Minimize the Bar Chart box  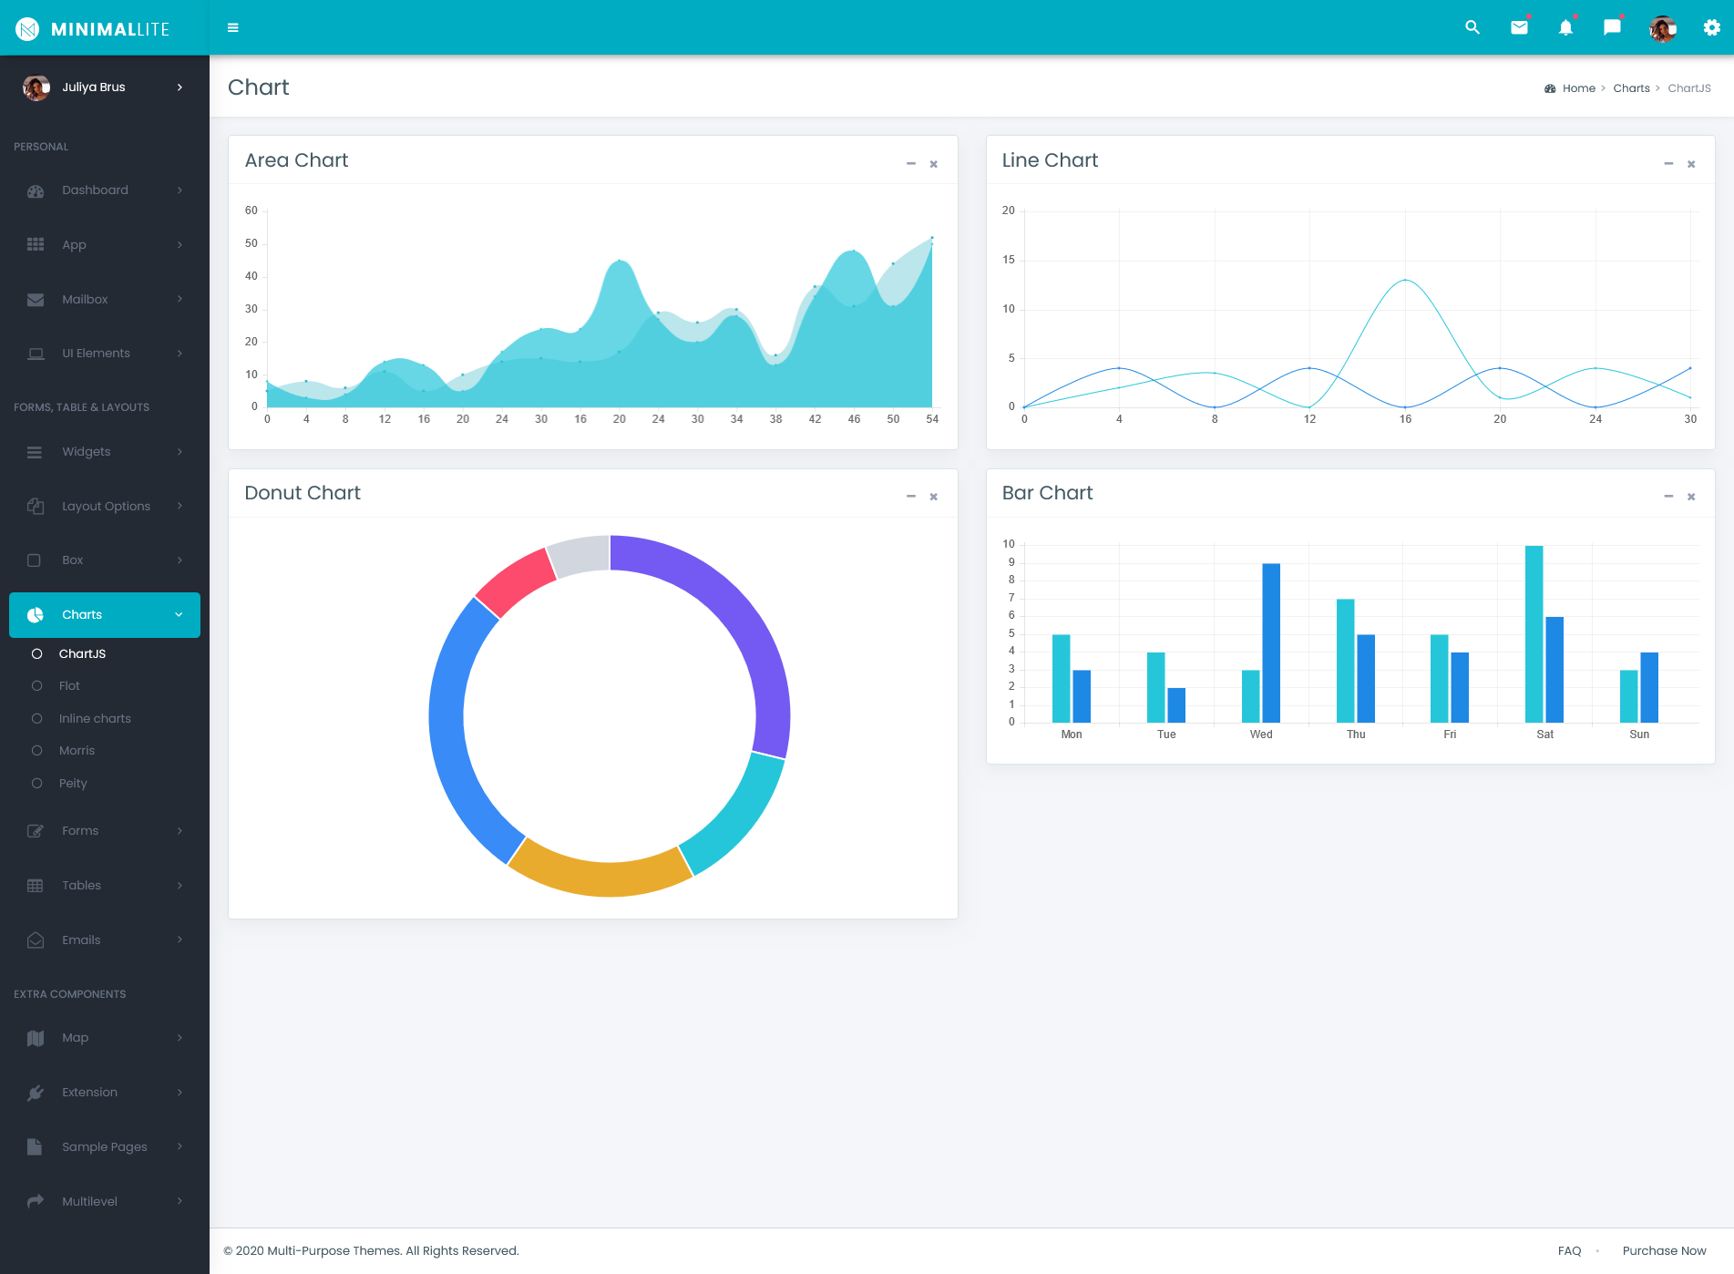coord(1668,497)
